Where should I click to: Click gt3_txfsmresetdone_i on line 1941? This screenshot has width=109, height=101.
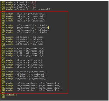coord(50,90)
